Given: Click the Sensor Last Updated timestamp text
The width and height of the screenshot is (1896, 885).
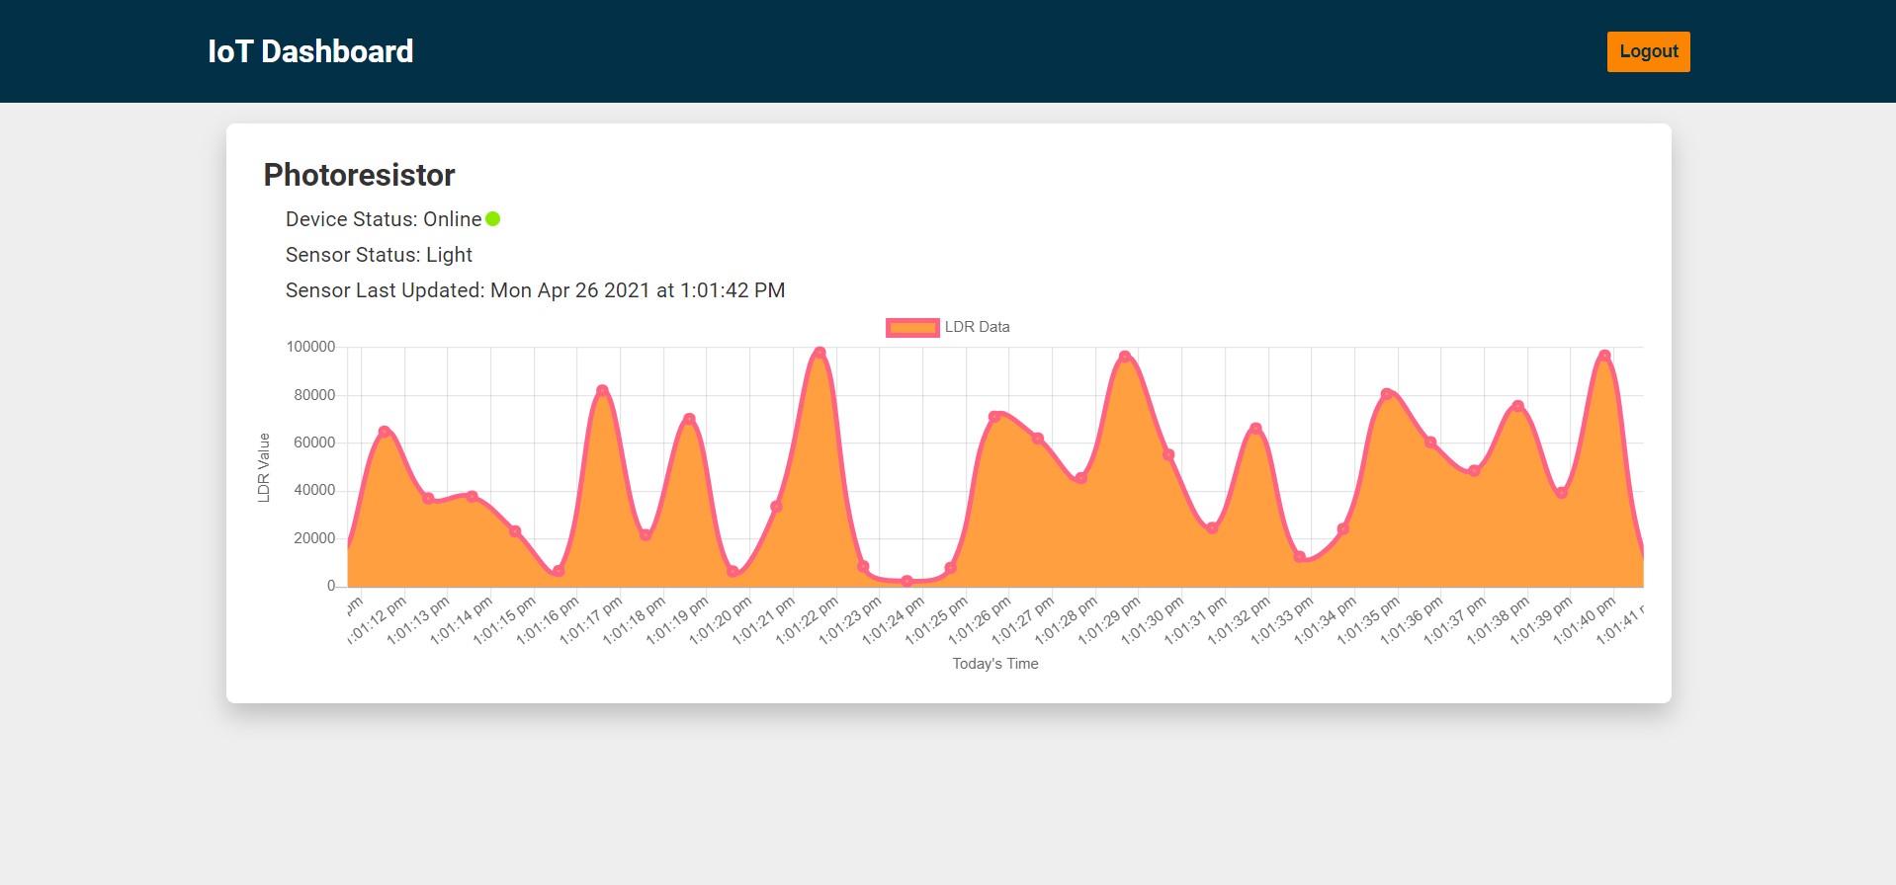Looking at the screenshot, I should 535,290.
